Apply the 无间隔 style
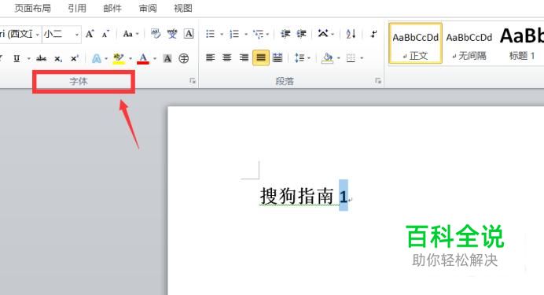This screenshot has height=295, width=544. [x=469, y=43]
